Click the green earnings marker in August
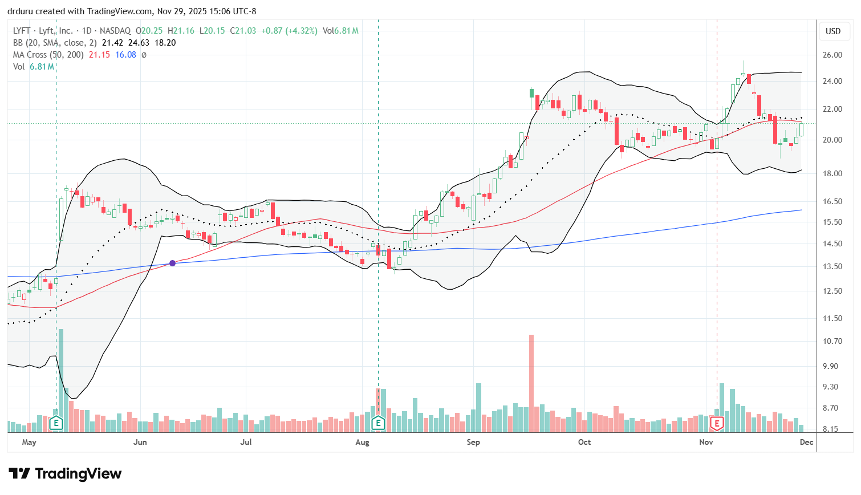The height and width of the screenshot is (495, 861). [x=378, y=423]
